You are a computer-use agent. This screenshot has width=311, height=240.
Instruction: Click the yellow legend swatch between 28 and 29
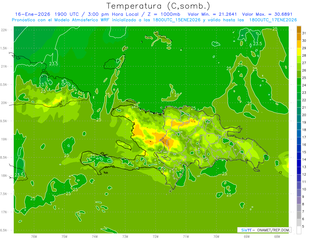(299, 52)
